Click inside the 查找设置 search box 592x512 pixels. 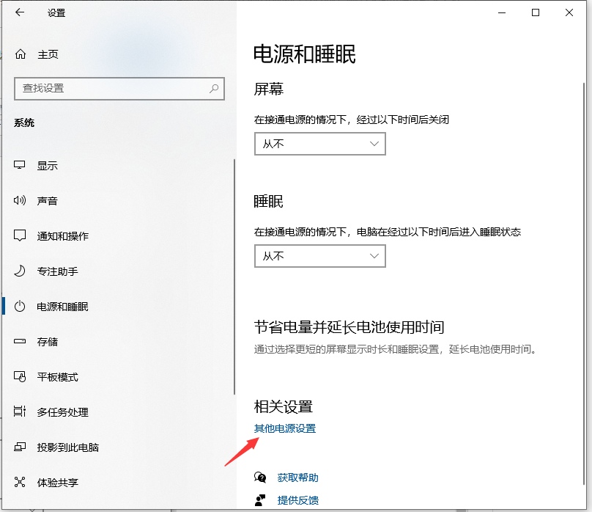[110, 89]
